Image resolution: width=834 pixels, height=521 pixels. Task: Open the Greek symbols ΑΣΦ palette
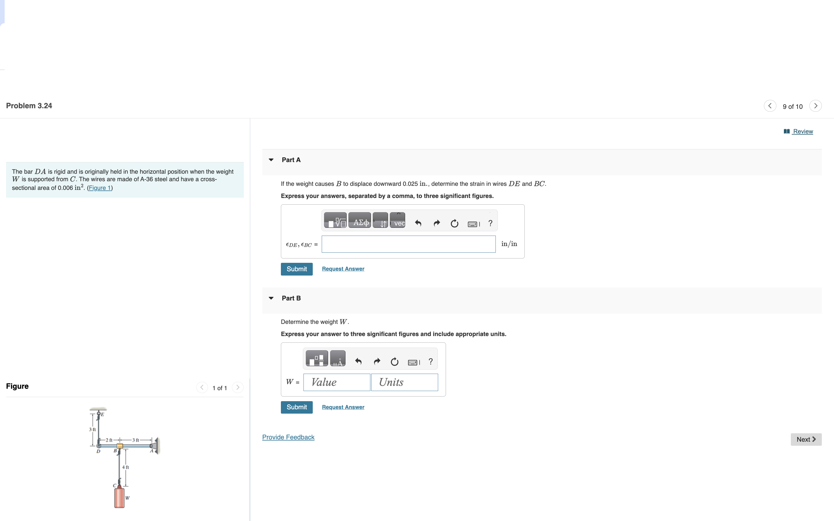[359, 221]
